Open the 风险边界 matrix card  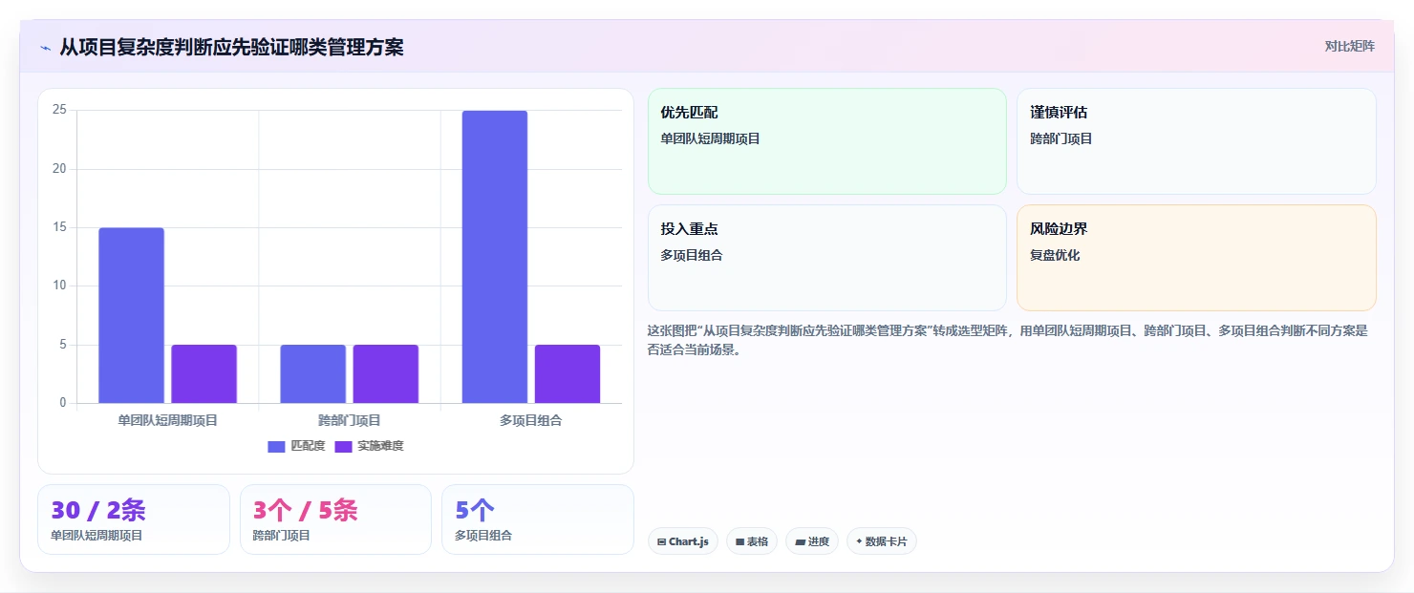1196,258
